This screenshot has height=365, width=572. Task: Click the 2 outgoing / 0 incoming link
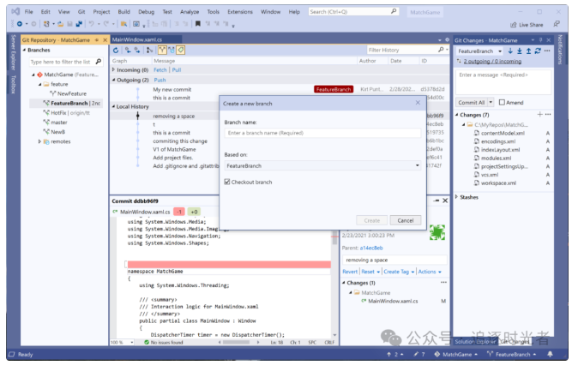pos(492,61)
